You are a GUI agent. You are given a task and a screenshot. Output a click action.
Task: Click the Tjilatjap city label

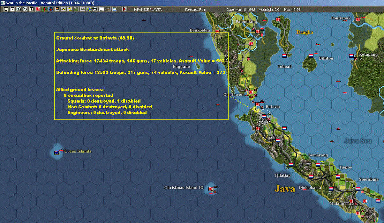point(282,176)
